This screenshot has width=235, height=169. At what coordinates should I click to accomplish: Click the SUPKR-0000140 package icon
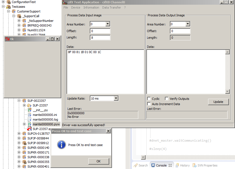tap(24, 148)
